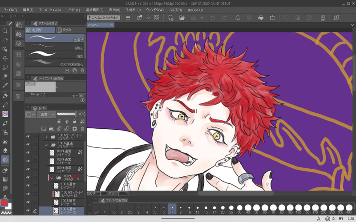Screen dimensions: 356x222
Task: Select the Decoration brush tool
Action: click(5, 141)
